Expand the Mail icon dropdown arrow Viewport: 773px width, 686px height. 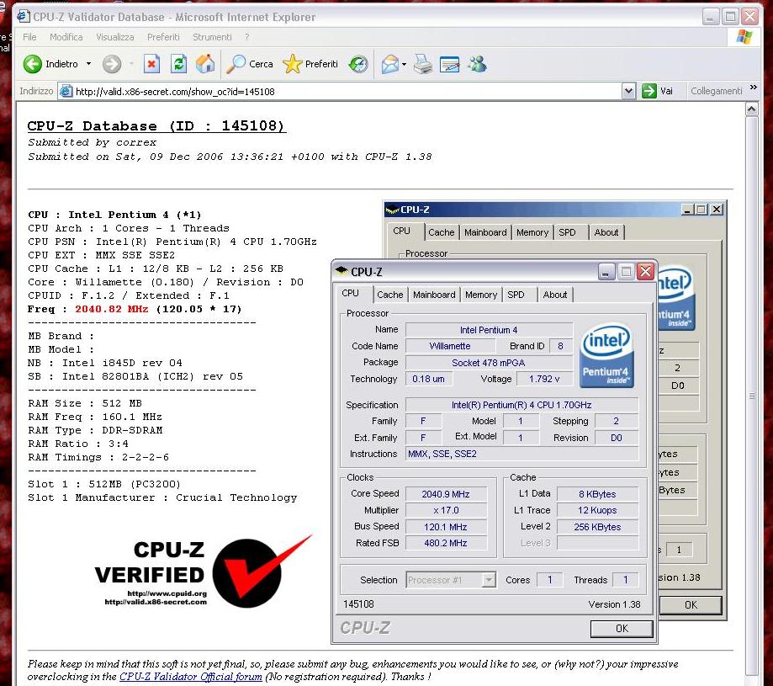pyautogui.click(x=405, y=64)
